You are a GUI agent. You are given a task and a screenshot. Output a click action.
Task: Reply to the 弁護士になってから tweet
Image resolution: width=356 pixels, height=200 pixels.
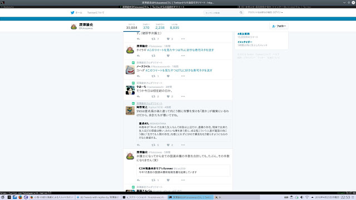click(139, 180)
